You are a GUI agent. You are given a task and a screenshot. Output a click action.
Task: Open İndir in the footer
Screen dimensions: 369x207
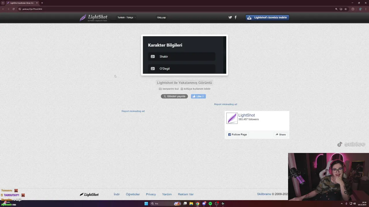click(x=117, y=194)
